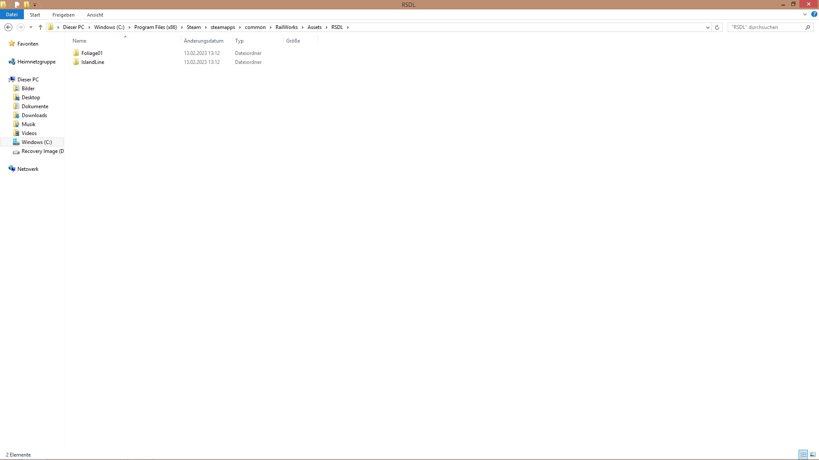Viewport: 819px width, 460px height.
Task: Click Windows (C:) breadcrumb in address bar
Action: pos(109,27)
